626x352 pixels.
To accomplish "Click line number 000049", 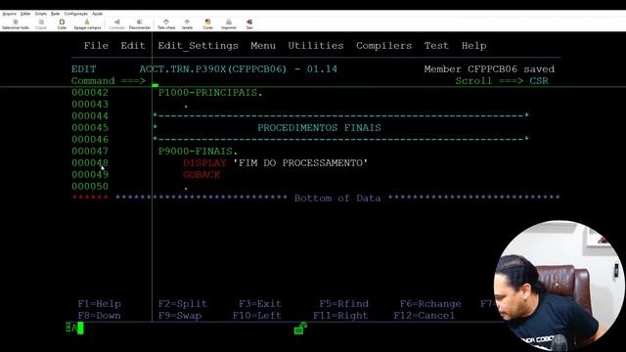I will (x=90, y=175).
